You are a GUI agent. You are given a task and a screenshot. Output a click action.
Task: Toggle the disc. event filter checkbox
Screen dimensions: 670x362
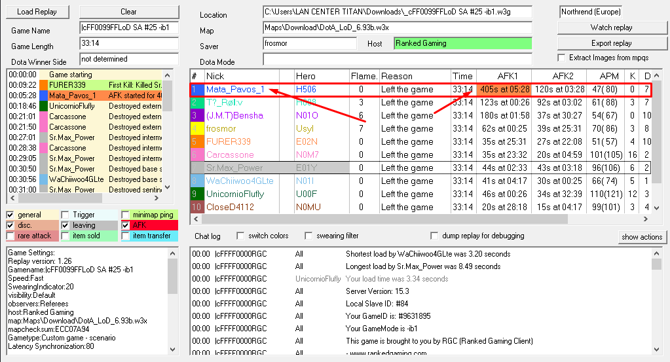[x=10, y=225]
